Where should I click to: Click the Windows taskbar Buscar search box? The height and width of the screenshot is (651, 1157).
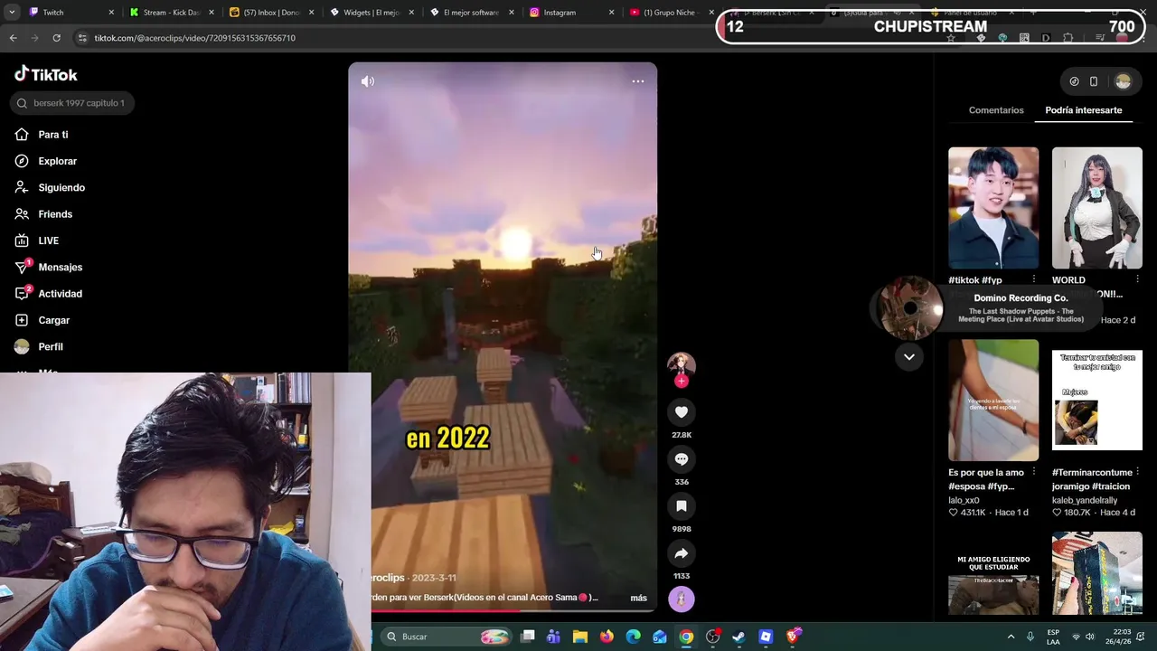(446, 637)
